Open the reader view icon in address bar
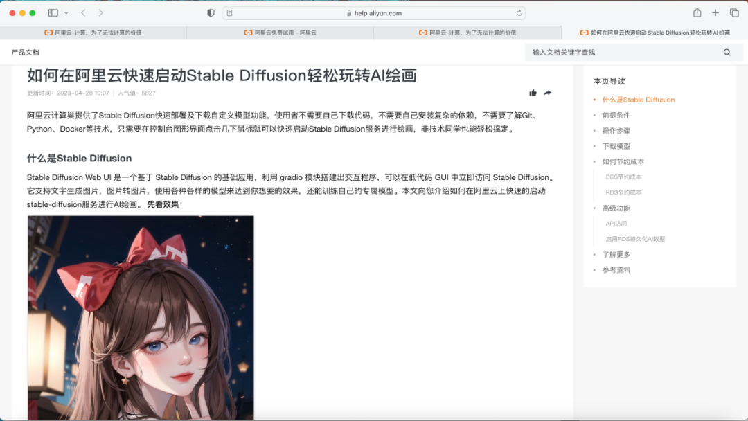Screen dimensions: 748x421 tap(229, 13)
